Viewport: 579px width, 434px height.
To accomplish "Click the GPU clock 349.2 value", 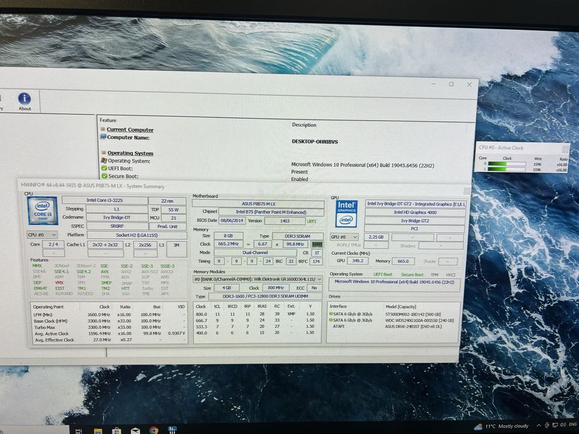I will 357,261.
